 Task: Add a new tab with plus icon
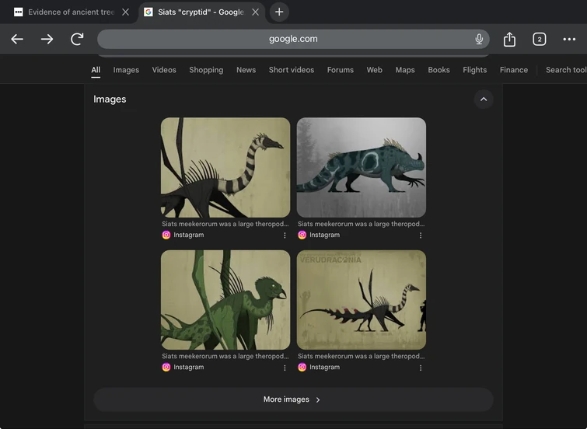pos(279,12)
